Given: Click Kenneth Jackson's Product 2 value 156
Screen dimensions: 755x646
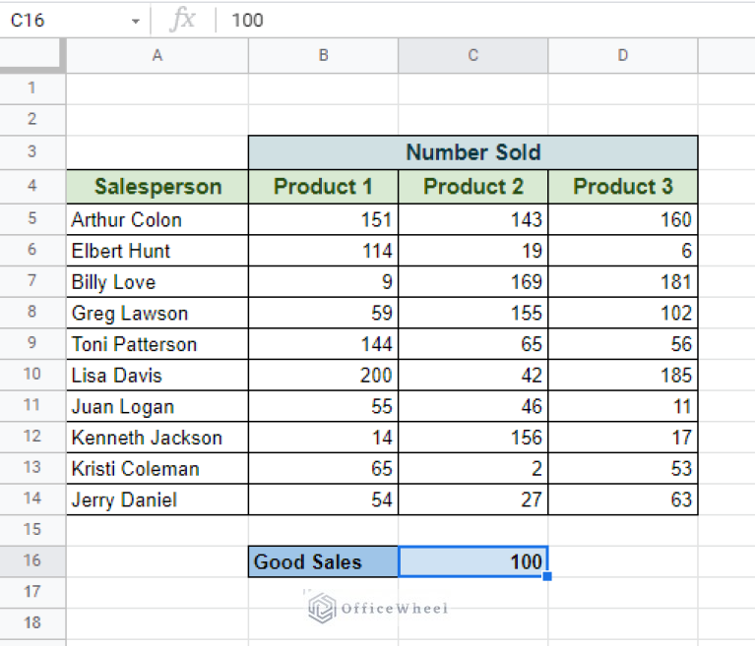Looking at the screenshot, I should pyautogui.click(x=473, y=438).
